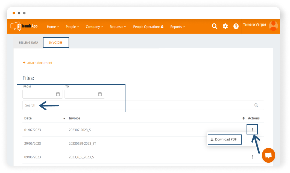
Task: Open the search magnifier in top bar
Action: pyautogui.click(x=215, y=26)
